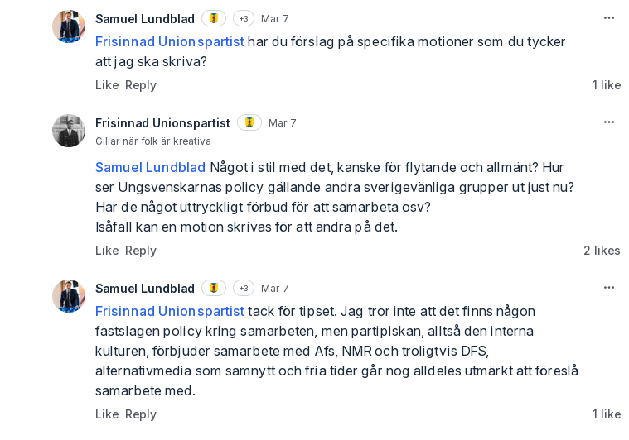Open the three-dot menu on the last comment
629x440 pixels.
pos(609,287)
